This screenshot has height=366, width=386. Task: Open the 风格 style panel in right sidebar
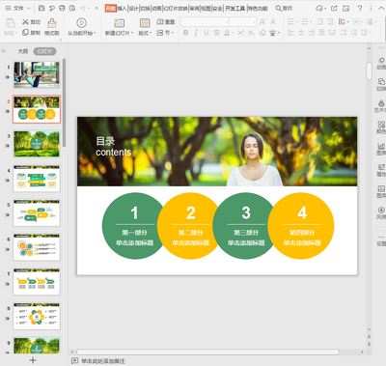381,213
